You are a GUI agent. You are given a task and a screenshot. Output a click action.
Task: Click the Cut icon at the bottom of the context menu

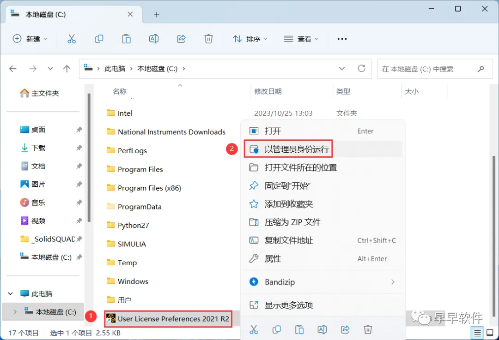point(254,329)
